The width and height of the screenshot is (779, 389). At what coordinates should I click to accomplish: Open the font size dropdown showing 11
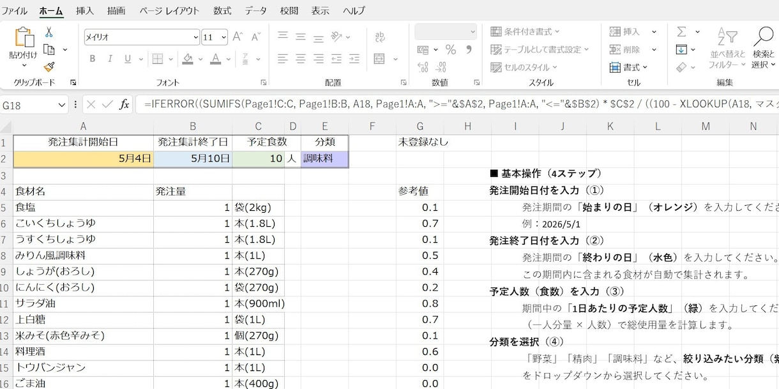223,37
